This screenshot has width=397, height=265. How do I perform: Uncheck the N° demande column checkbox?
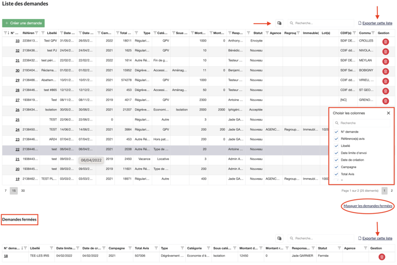(x=336, y=132)
